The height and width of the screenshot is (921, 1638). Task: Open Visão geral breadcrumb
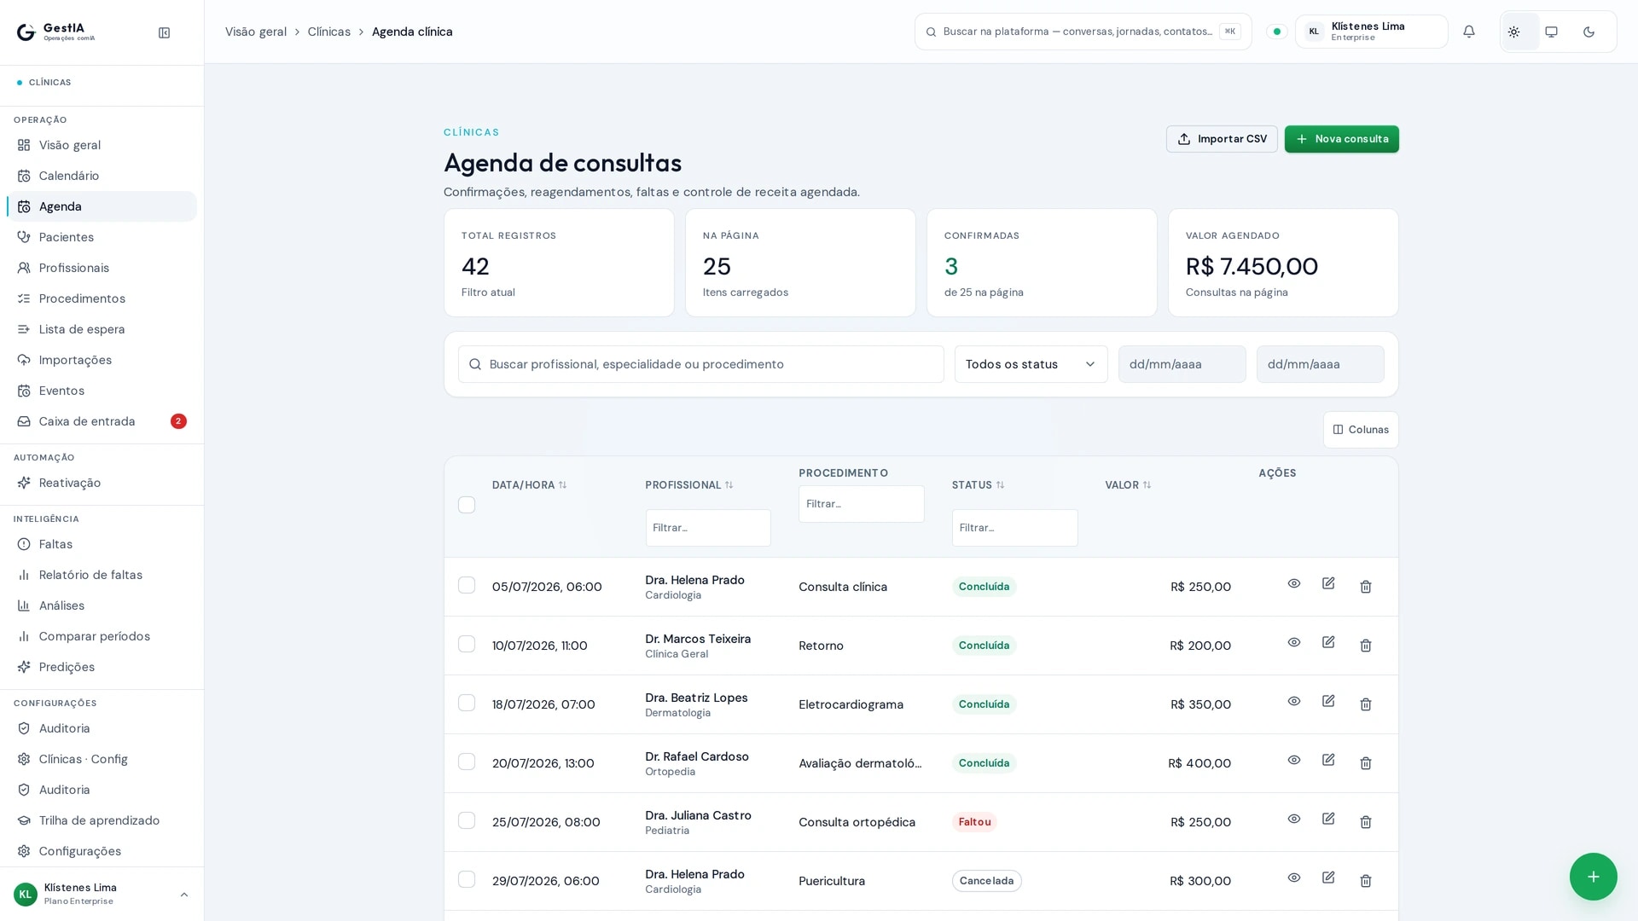coord(256,32)
